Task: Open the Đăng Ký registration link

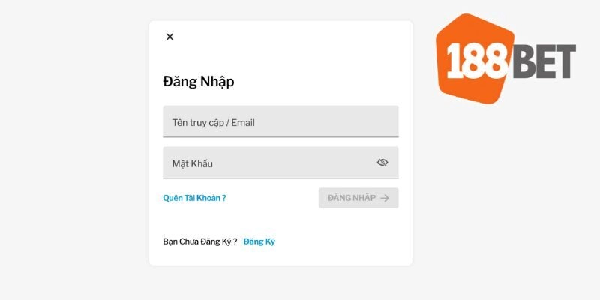Action: pyautogui.click(x=259, y=241)
